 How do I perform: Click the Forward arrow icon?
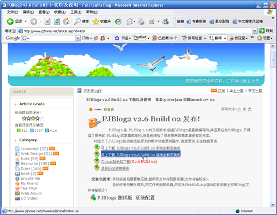[34, 22]
